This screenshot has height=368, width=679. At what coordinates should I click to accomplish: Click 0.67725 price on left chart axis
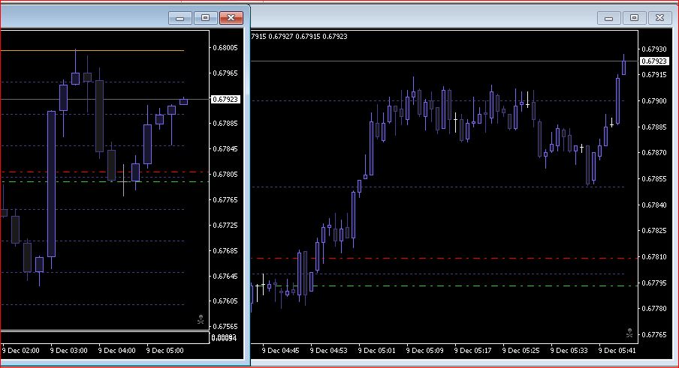(225, 226)
